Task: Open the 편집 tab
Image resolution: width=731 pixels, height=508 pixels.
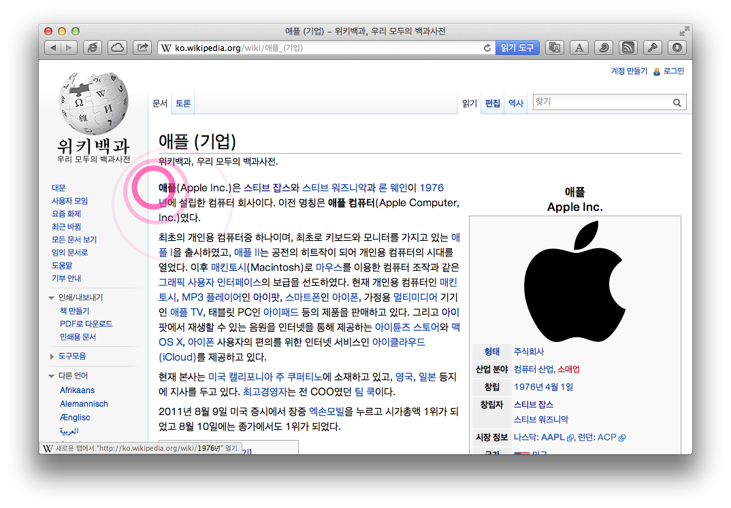Action: pyautogui.click(x=492, y=103)
